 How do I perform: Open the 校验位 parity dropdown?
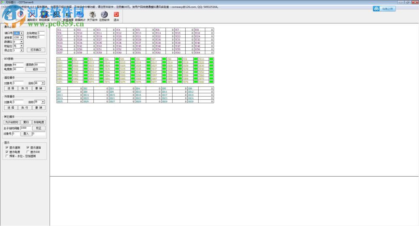[x=21, y=46]
